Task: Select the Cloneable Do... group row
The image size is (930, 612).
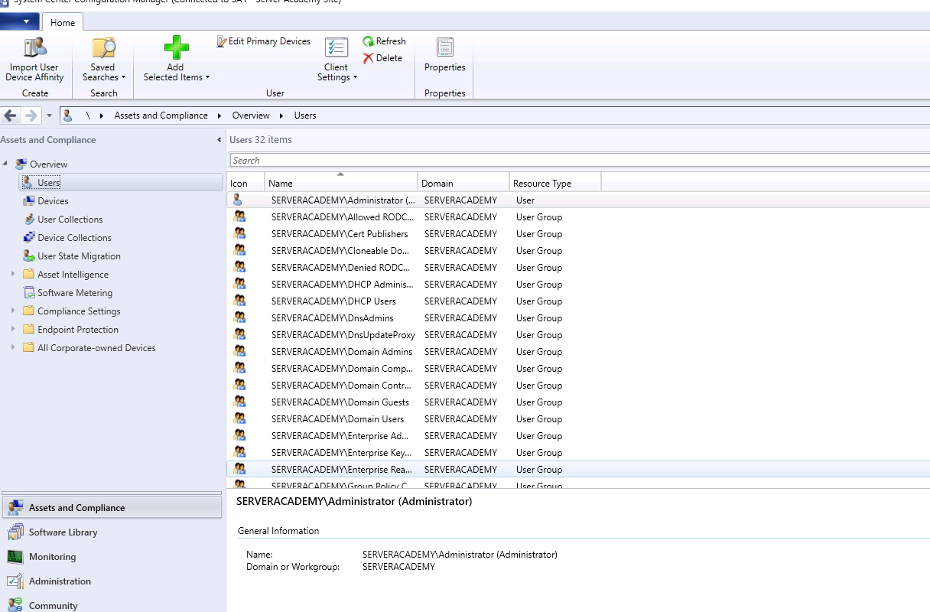Action: 578,251
